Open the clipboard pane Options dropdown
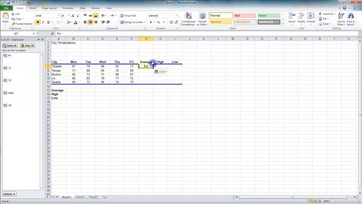Viewport: 362px width, 204px height. click(x=9, y=194)
